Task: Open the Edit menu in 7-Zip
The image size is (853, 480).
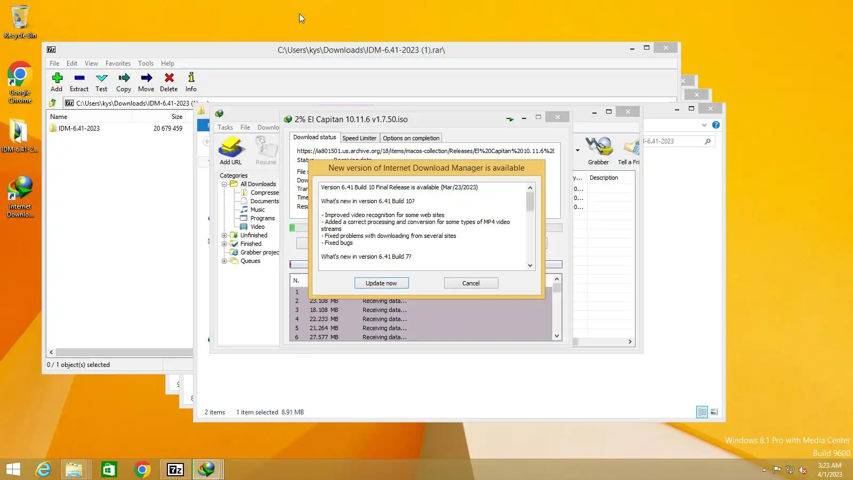Action: pyautogui.click(x=72, y=63)
